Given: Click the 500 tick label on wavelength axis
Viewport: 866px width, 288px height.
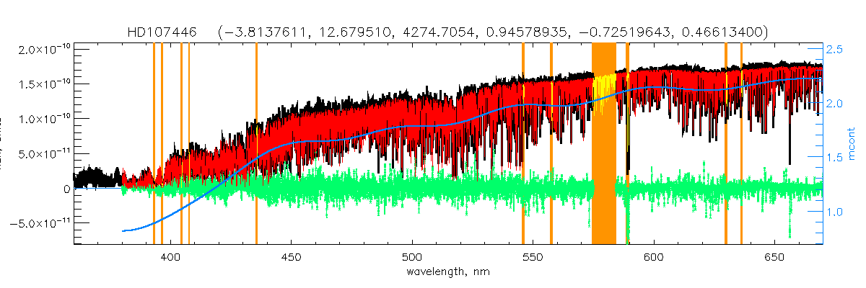Looking at the screenshot, I should click(411, 258).
